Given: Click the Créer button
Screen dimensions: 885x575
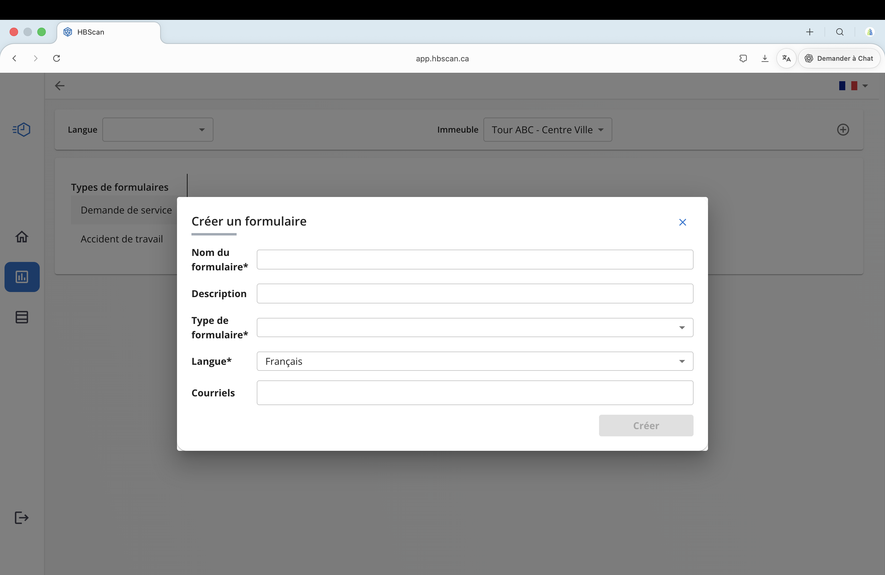Looking at the screenshot, I should (646, 425).
